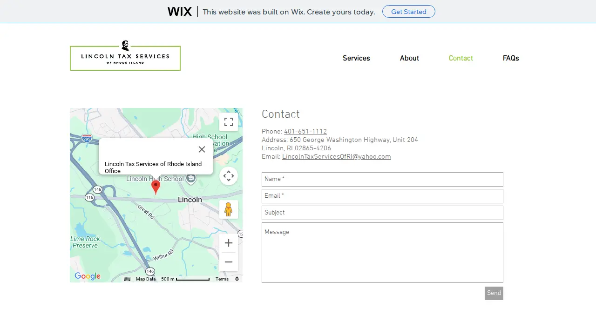Open the FAQs page
The image size is (596, 335).
point(511,58)
